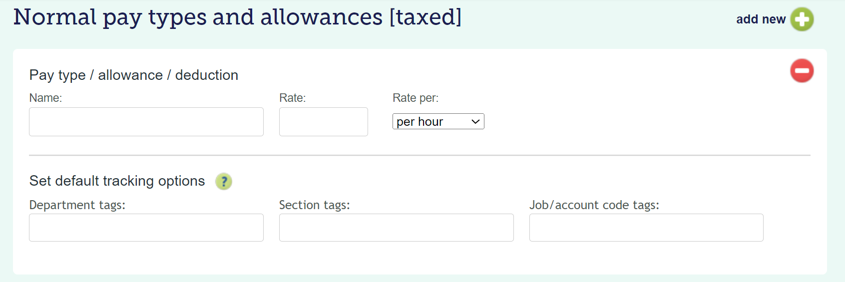This screenshot has height=282, width=845.
Task: Click the red minus remove icon
Action: [802, 71]
